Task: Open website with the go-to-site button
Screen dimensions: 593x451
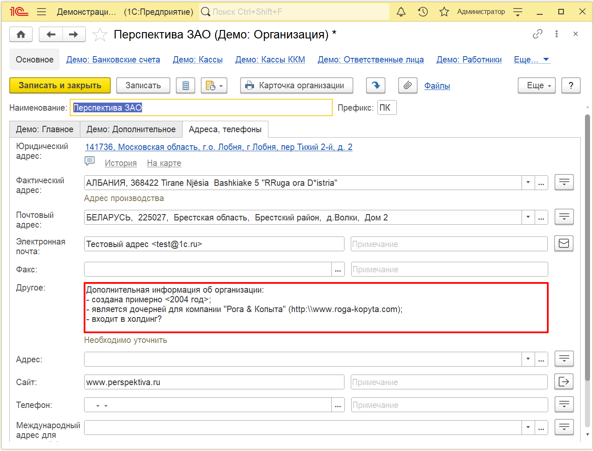Action: [564, 382]
